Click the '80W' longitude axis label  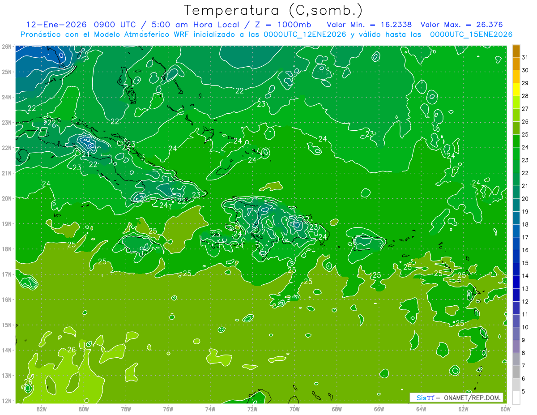click(x=84, y=409)
